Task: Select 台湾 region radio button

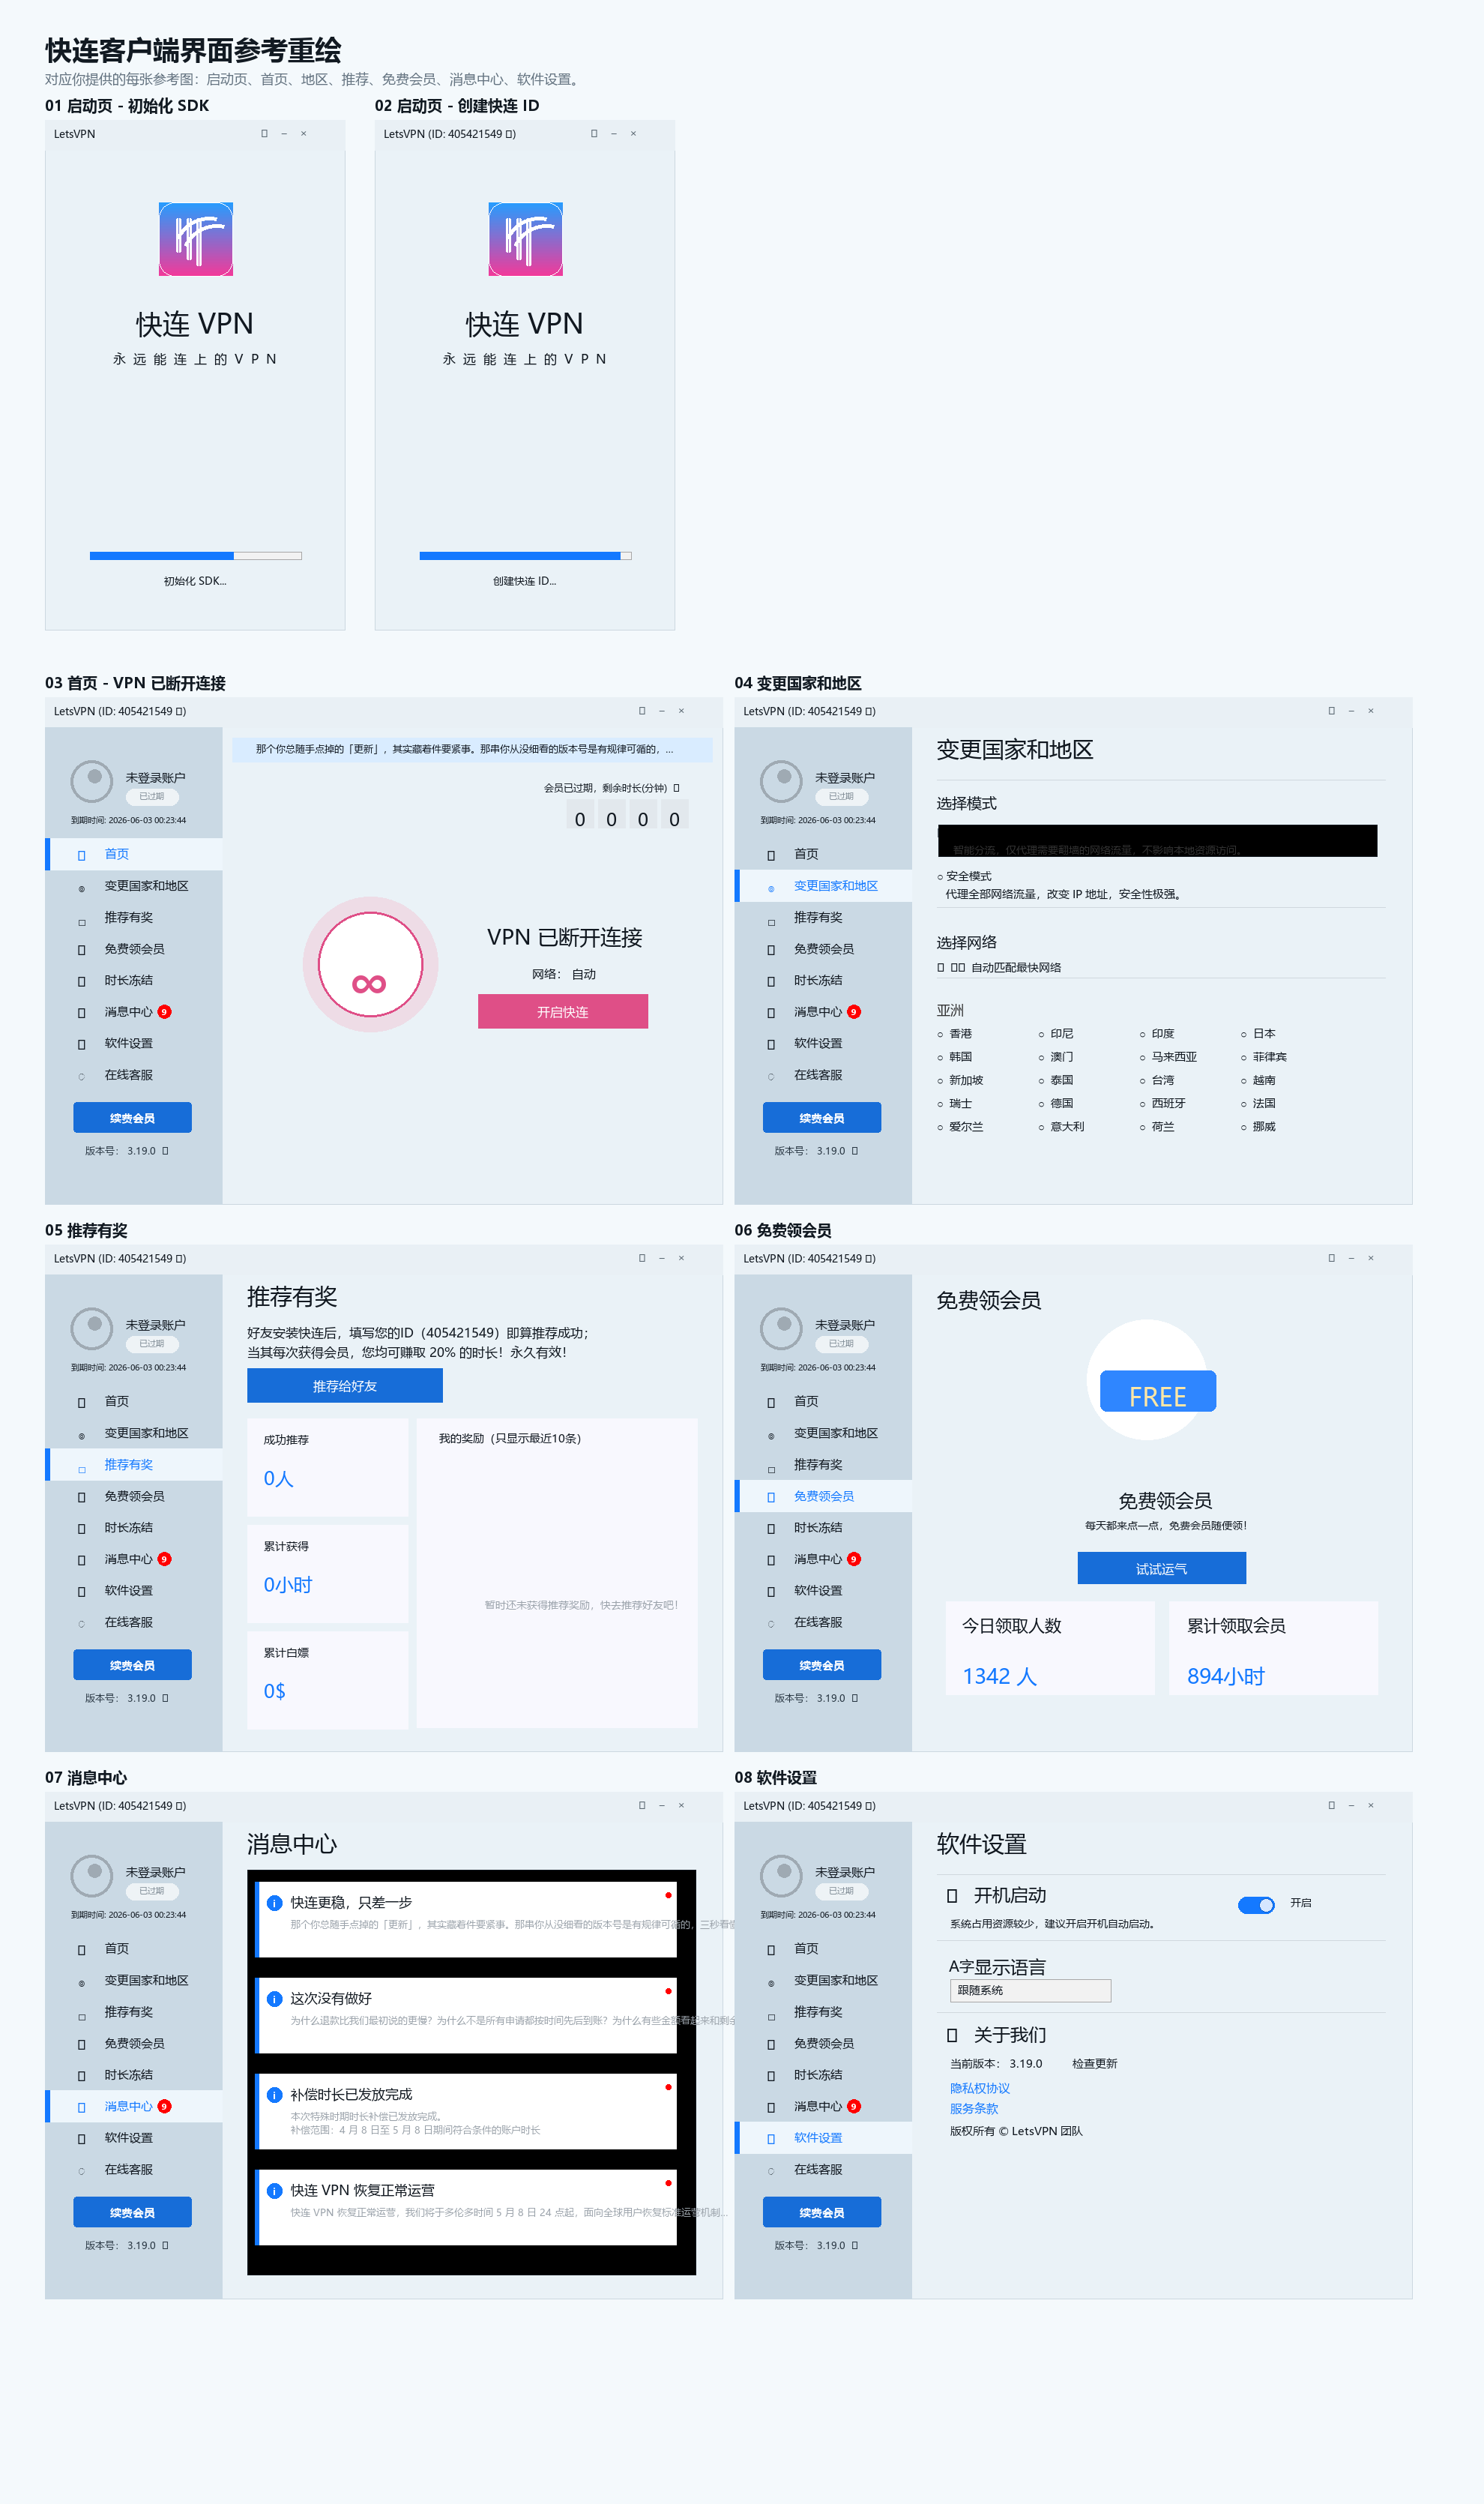Action: (x=1142, y=1081)
